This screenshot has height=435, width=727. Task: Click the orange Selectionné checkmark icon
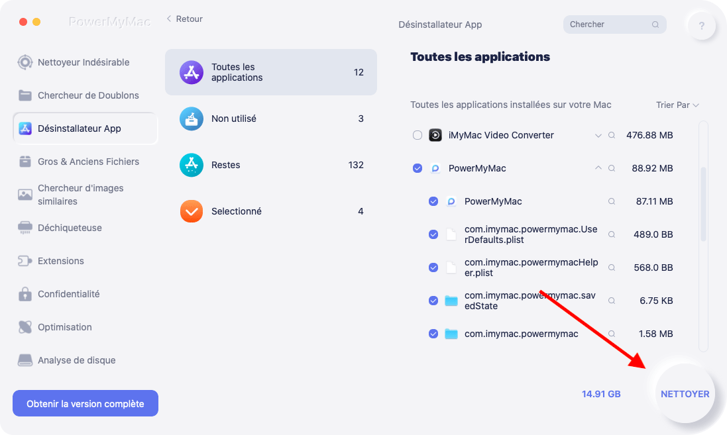[x=192, y=211]
